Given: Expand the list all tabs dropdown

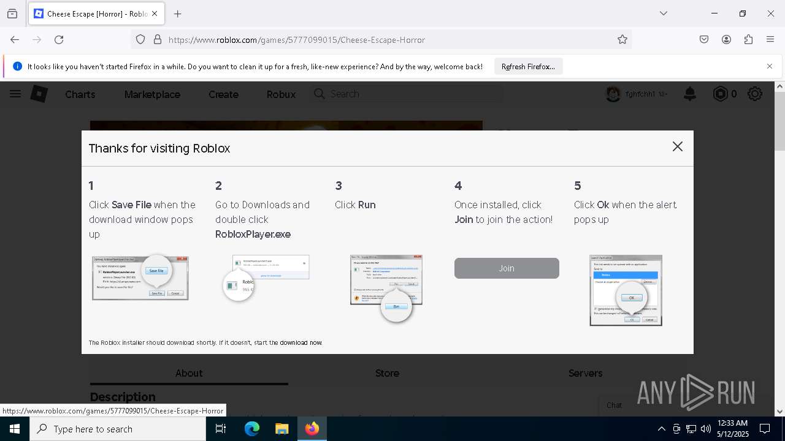Looking at the screenshot, I should [x=663, y=13].
